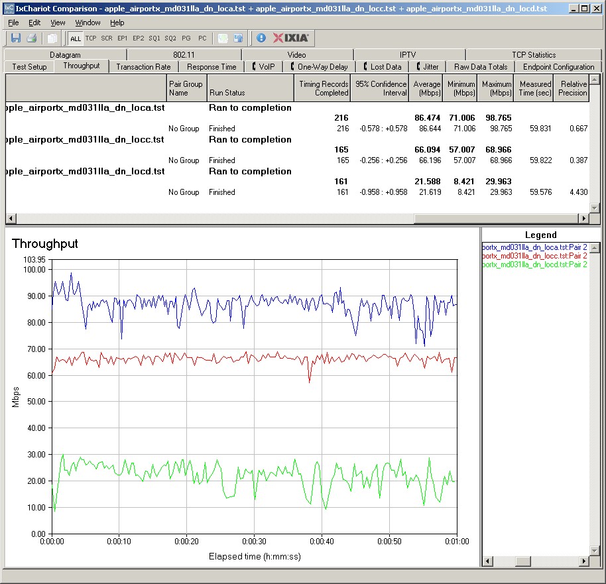
Task: Select the SQ2 filter button
Action: point(170,38)
